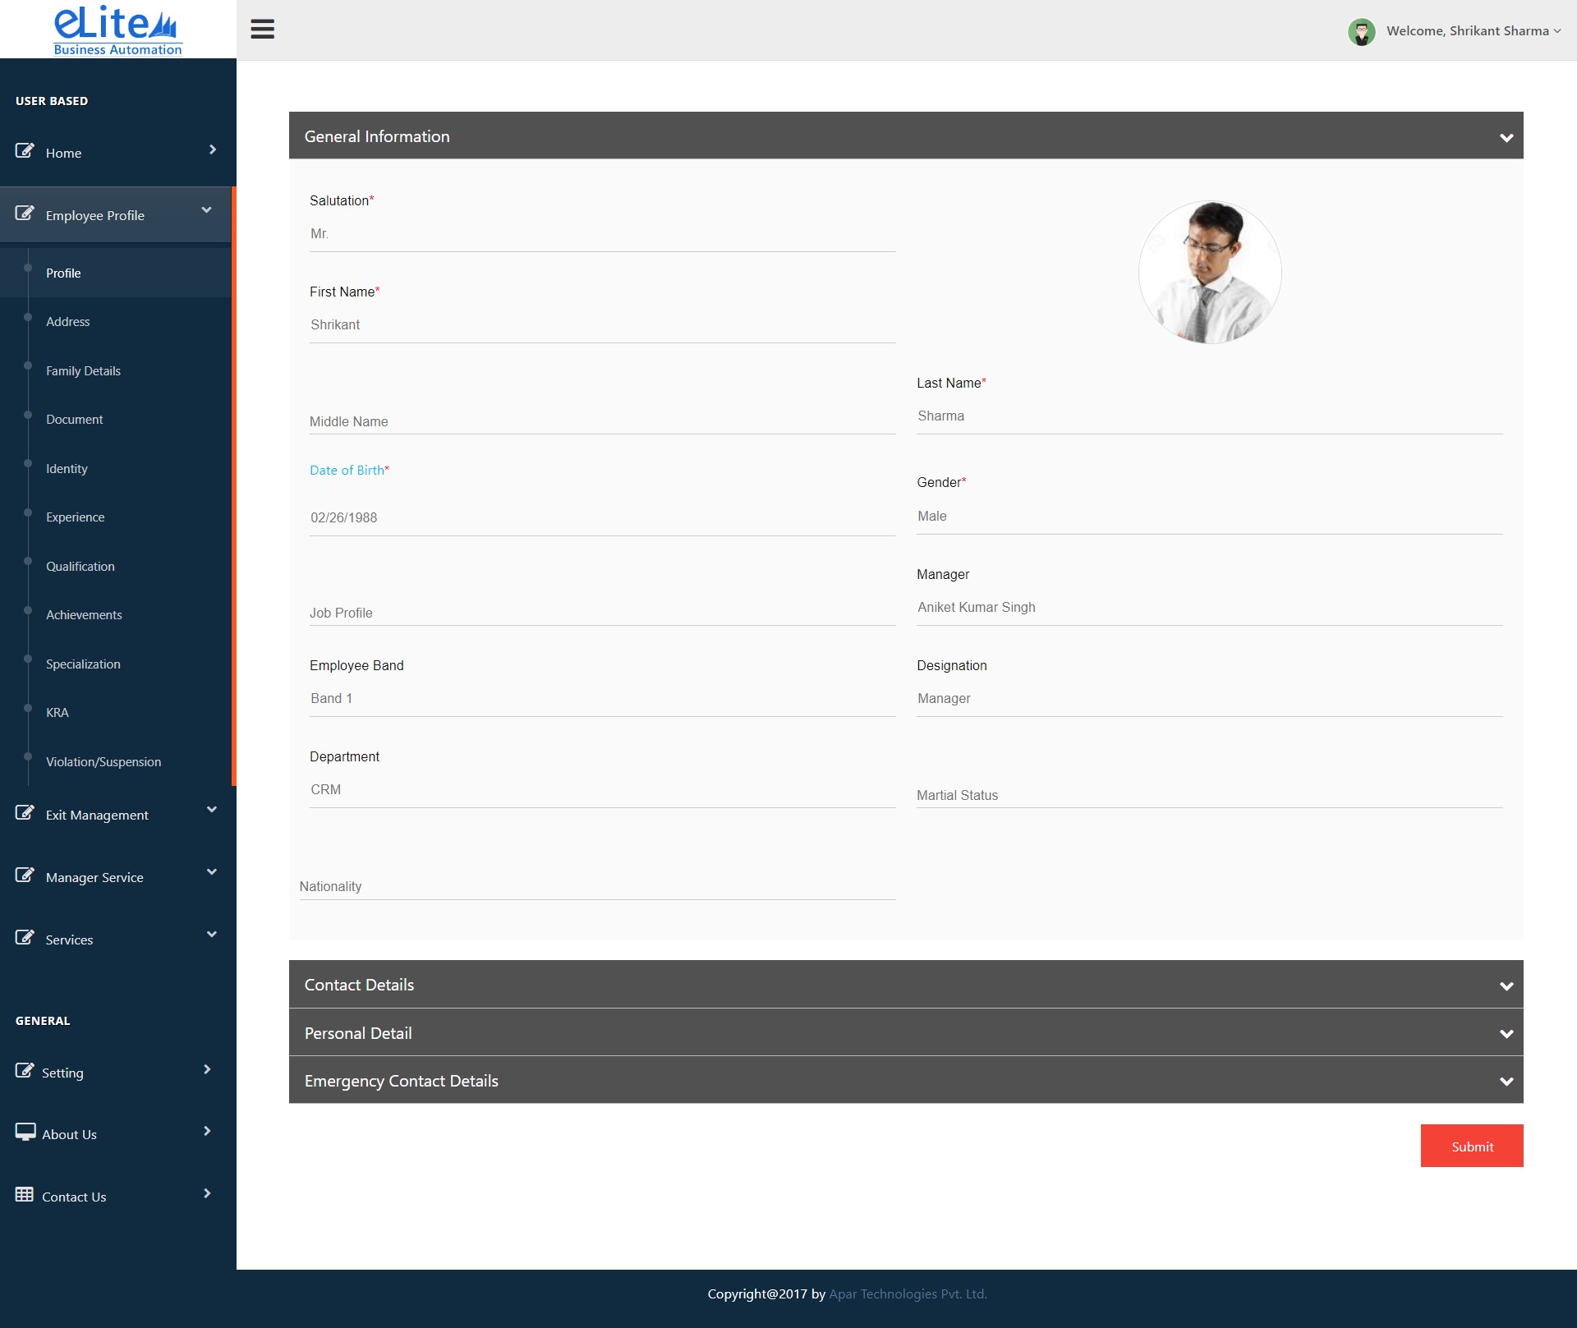
Task: Expand Emergency Contact Details section
Action: [x=1506, y=1081]
